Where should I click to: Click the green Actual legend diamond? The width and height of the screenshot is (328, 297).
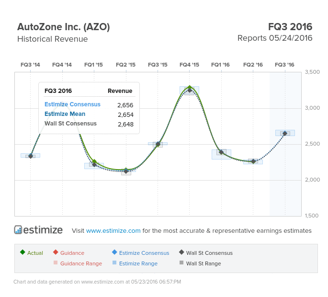point(23,252)
